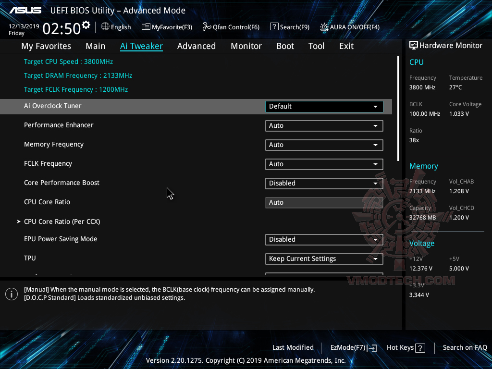This screenshot has height=369, width=492.
Task: Switch to the Advanced tab
Action: point(197,46)
